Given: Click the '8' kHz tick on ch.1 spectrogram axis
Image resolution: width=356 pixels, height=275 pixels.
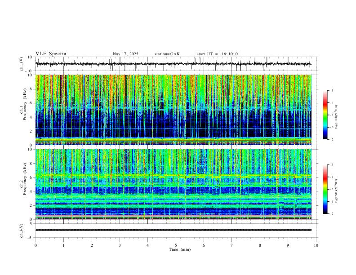Looking at the screenshot, I should click(x=31, y=89).
